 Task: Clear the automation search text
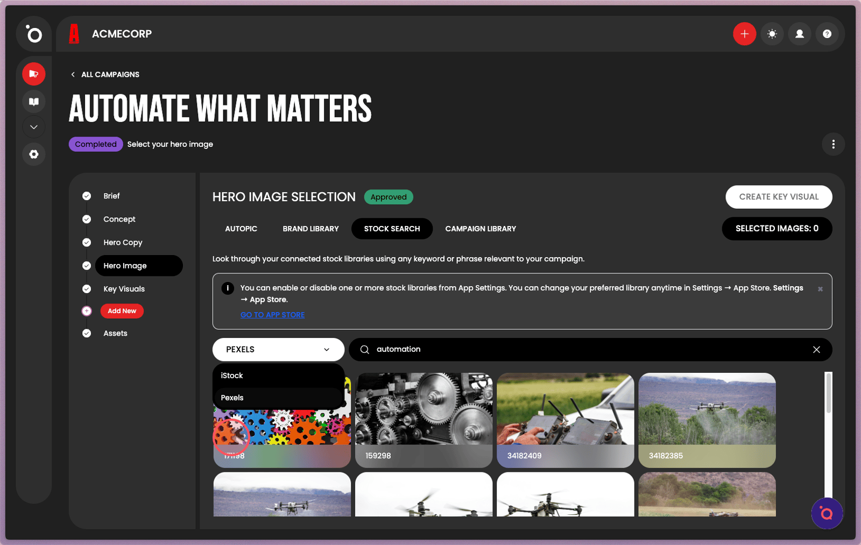pyautogui.click(x=816, y=350)
